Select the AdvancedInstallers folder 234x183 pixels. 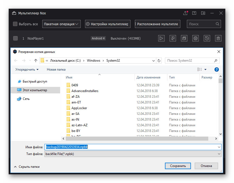coord(85,91)
